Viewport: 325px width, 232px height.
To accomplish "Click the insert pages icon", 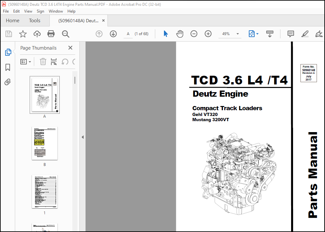I will point(54,62).
